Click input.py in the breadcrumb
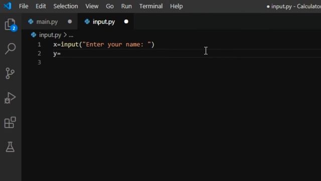Screen dimensions: 321x181 pos(50,35)
